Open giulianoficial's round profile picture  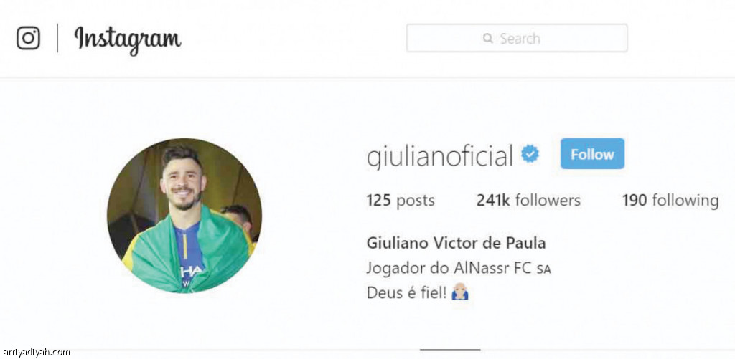pyautogui.click(x=184, y=216)
